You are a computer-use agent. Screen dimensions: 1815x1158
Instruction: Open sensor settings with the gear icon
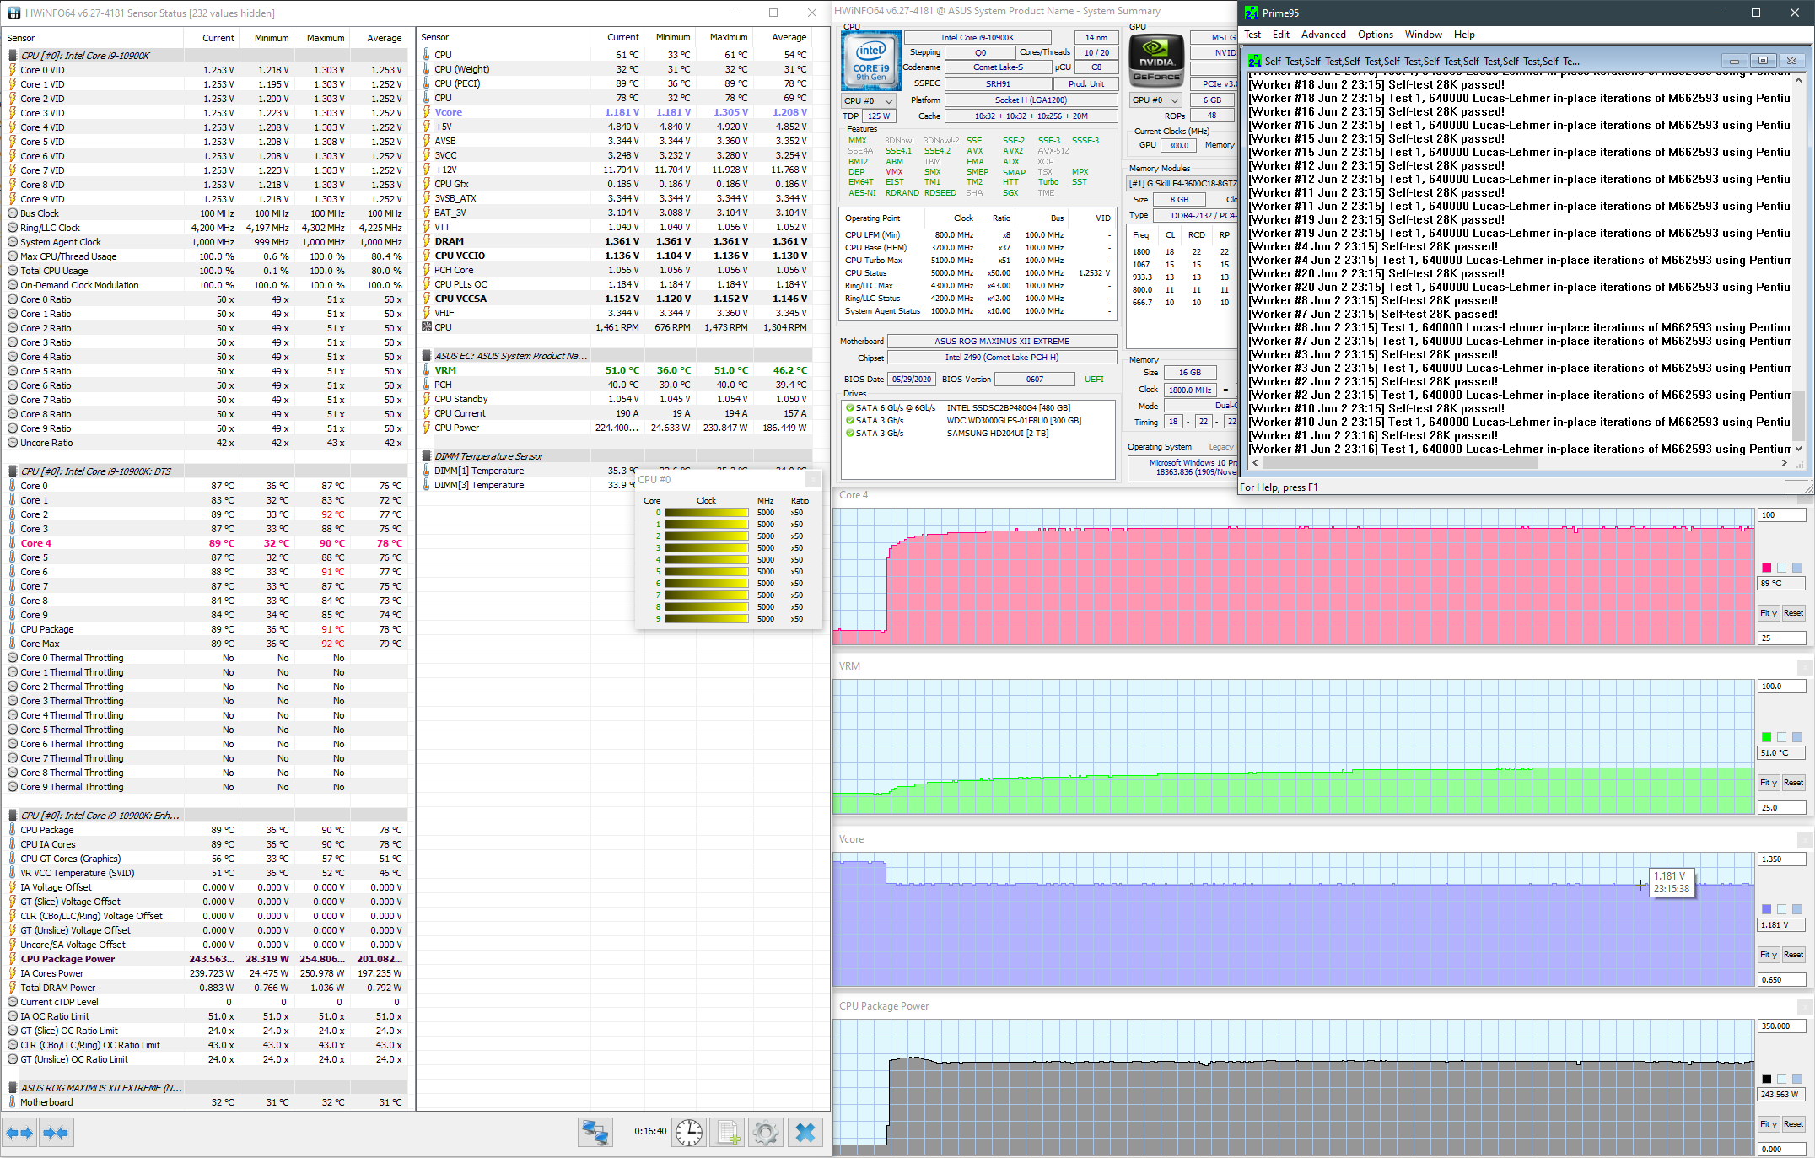pos(766,1132)
